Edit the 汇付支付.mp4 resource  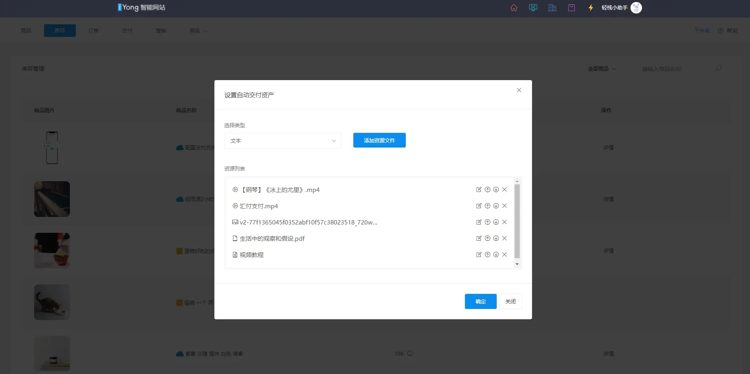click(x=479, y=206)
